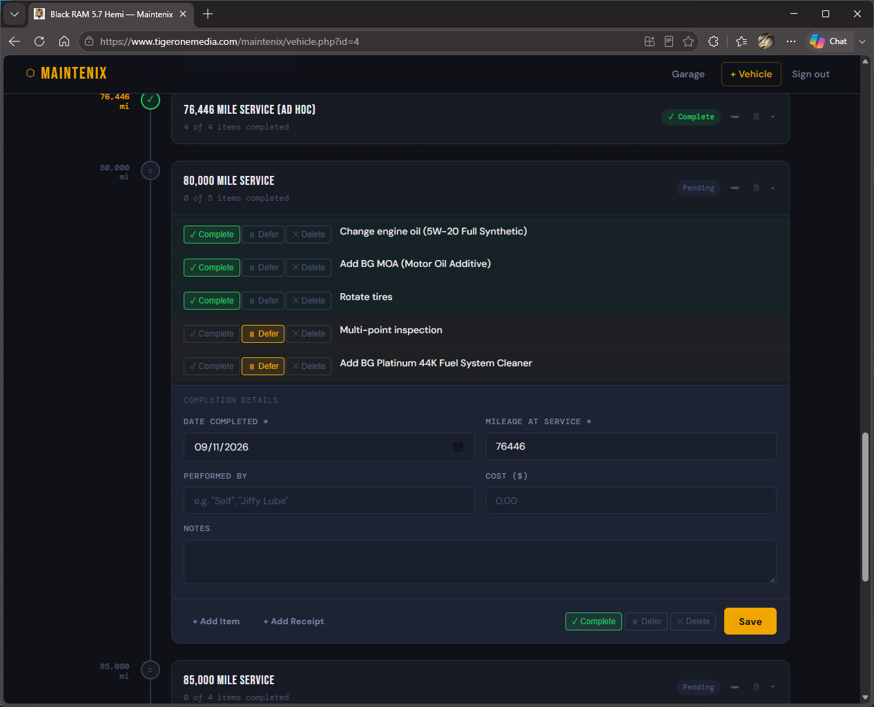Viewport: 874px width, 707px height.
Task: Delete the 76,446 mile service using trash icon
Action: coord(756,117)
